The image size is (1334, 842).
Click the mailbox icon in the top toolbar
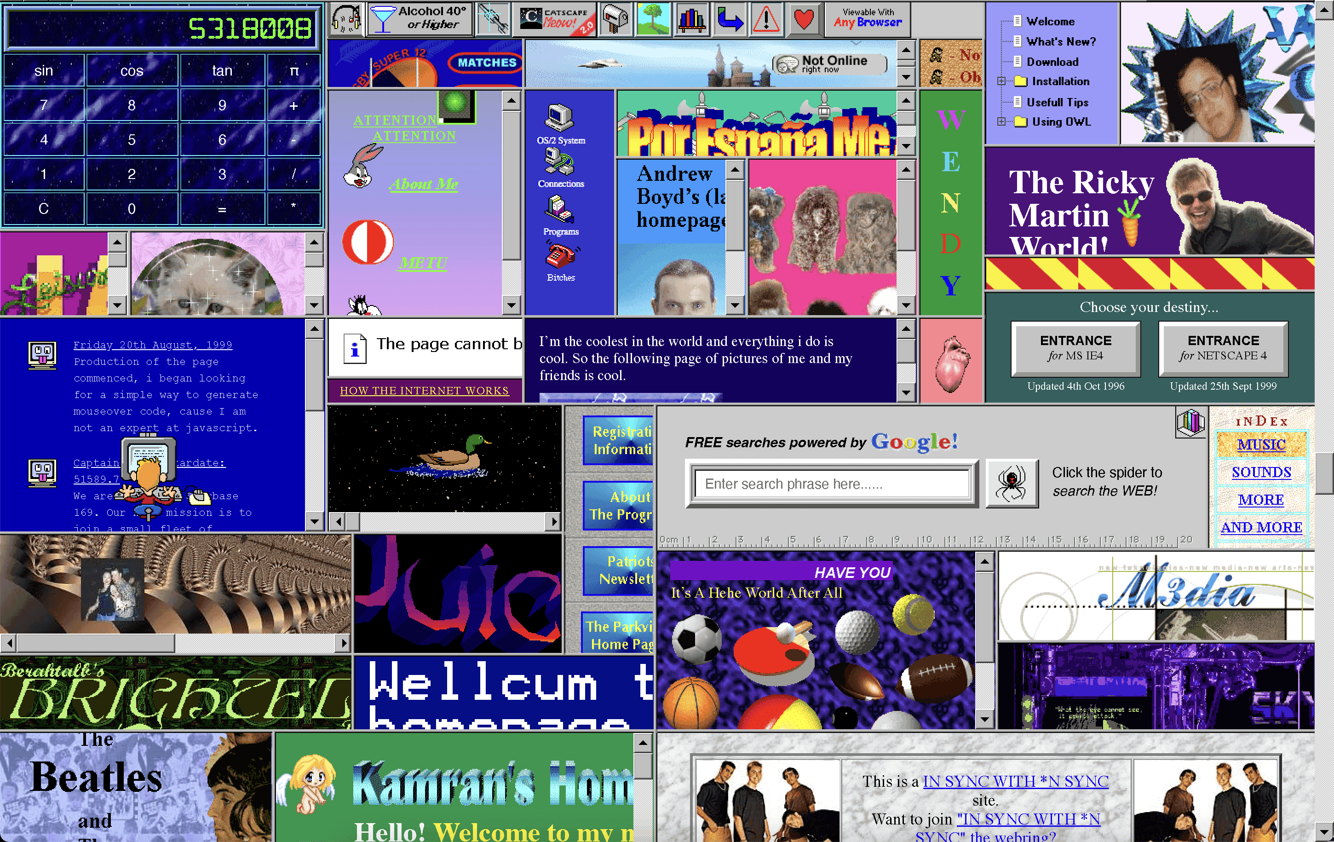tap(615, 19)
